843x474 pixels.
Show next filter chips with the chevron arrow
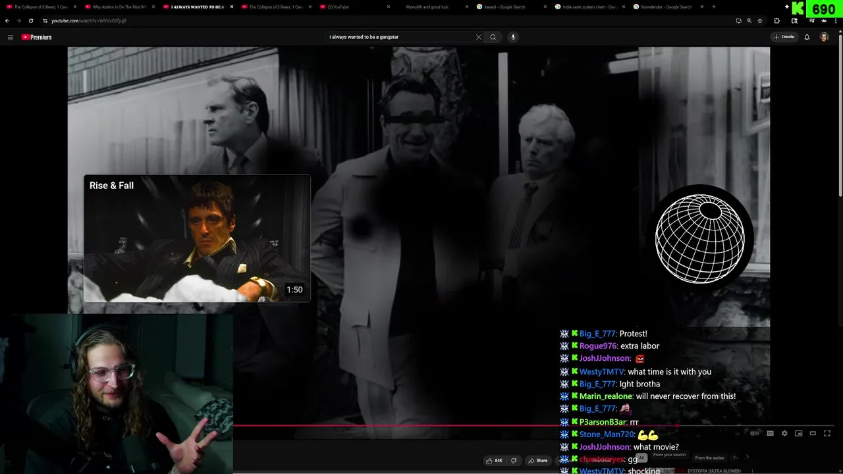tap(748, 457)
